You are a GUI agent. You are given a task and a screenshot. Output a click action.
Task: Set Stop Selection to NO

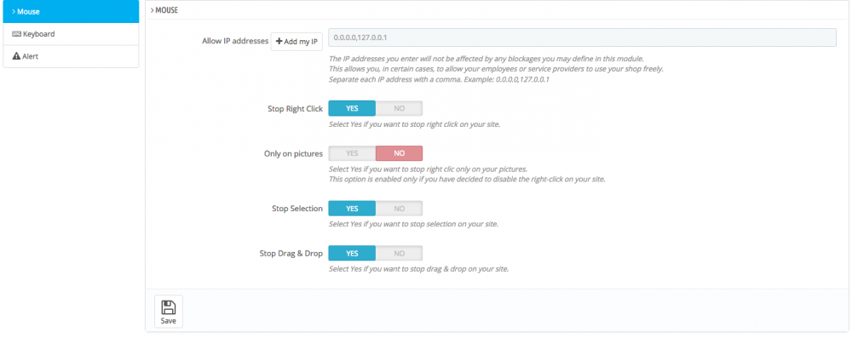399,208
